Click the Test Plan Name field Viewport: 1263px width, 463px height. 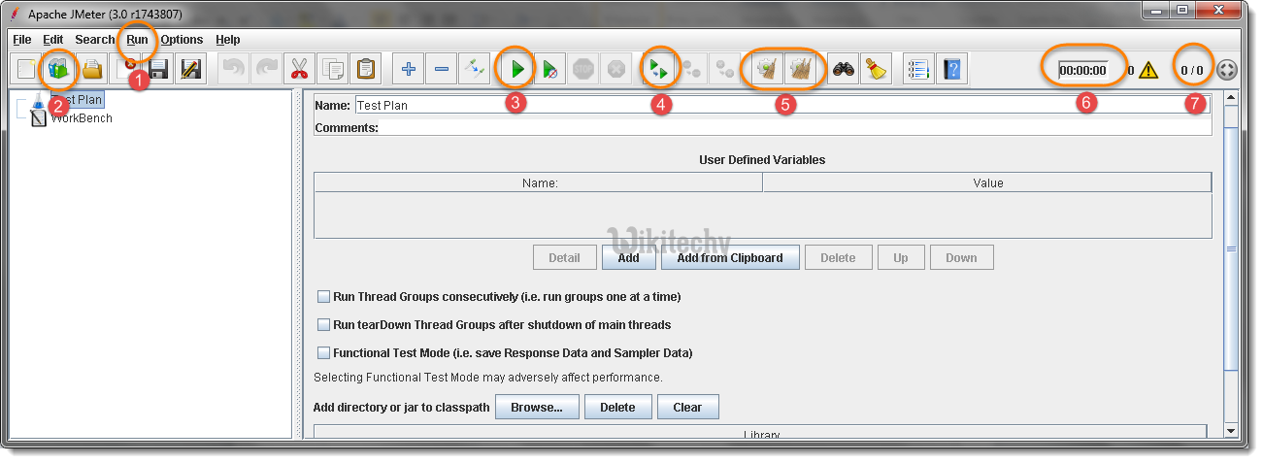[x=777, y=105]
